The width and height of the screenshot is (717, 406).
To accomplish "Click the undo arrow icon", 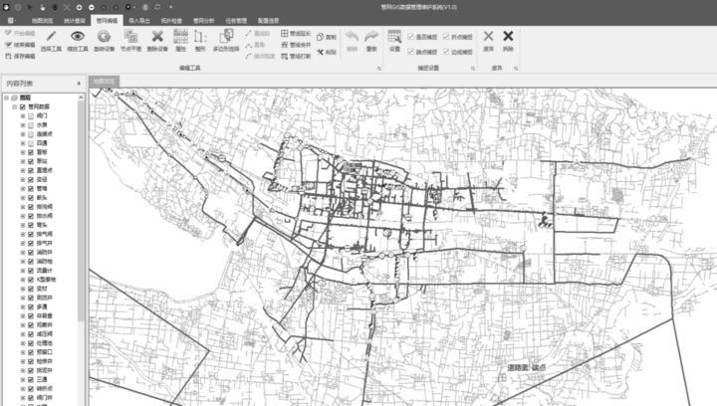I will point(352,37).
